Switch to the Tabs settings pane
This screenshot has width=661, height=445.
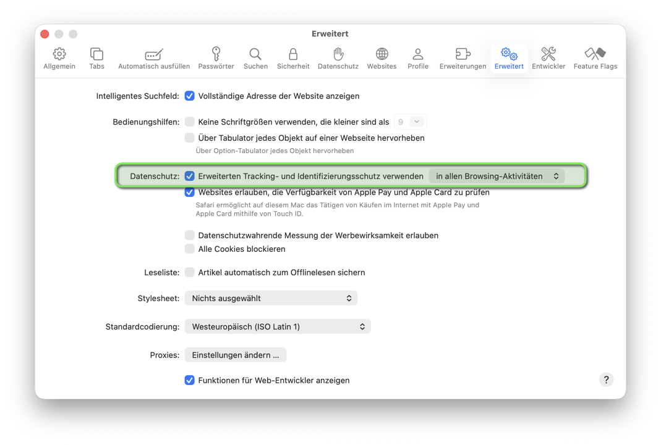click(x=96, y=59)
